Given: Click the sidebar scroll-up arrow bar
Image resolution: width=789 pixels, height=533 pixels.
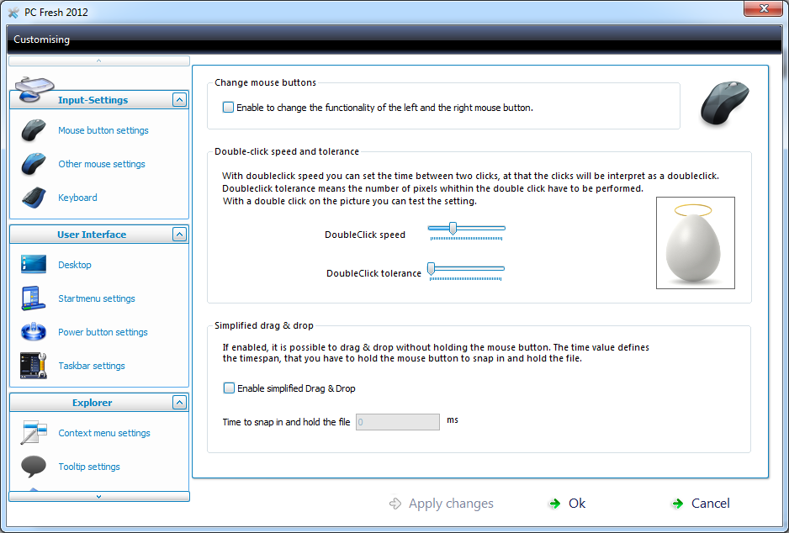Looking at the screenshot, I should point(99,61).
